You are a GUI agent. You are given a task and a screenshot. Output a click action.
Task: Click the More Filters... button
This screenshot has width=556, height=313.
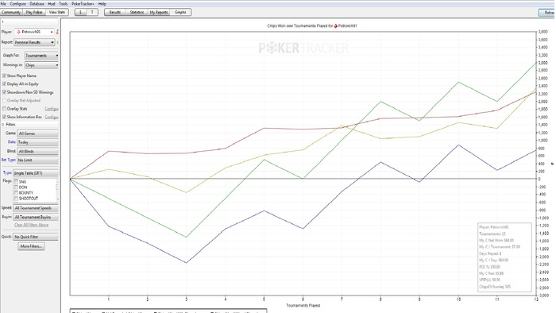point(31,246)
